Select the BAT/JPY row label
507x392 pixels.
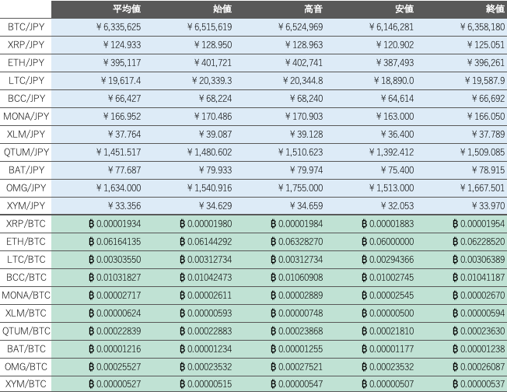(26, 170)
